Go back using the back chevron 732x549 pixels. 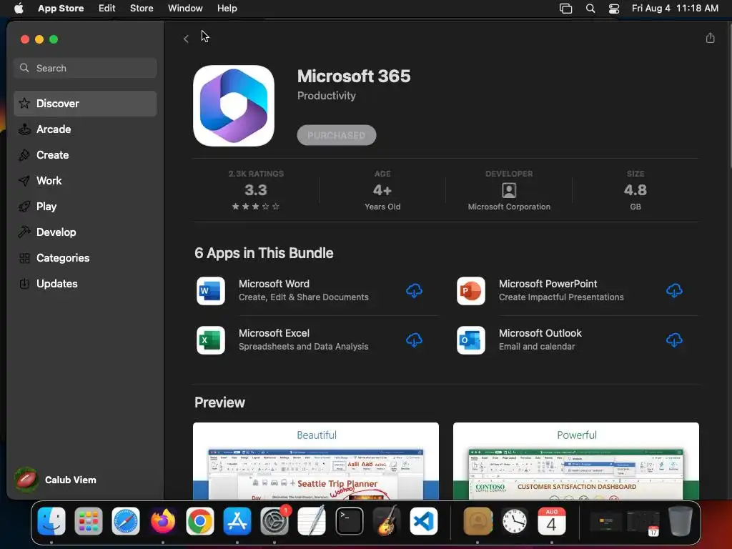186,39
